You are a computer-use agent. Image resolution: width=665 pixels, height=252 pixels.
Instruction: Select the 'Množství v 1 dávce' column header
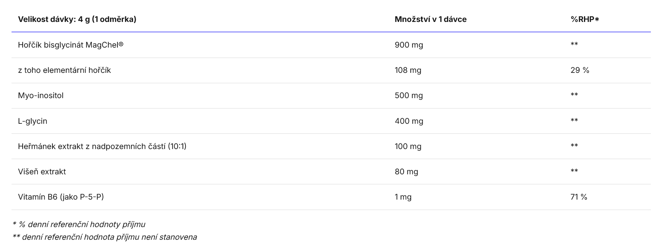430,19
